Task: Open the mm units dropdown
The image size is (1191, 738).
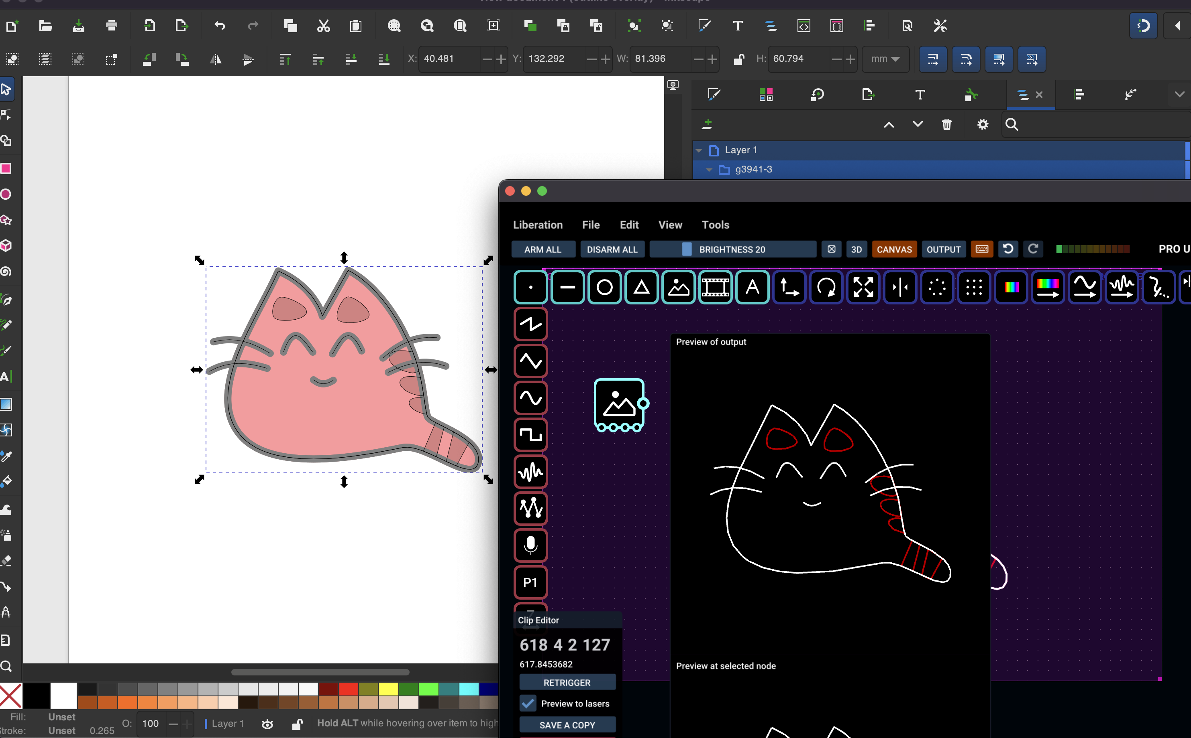Action: point(885,59)
